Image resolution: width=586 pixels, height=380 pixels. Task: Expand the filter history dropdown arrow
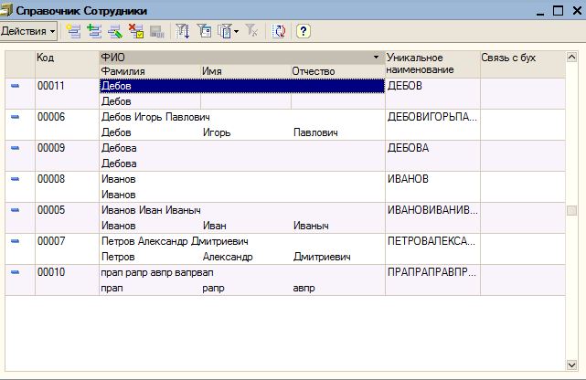pyautogui.click(x=237, y=31)
